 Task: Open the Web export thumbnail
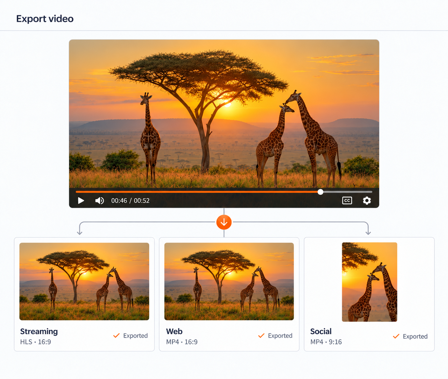click(x=229, y=281)
